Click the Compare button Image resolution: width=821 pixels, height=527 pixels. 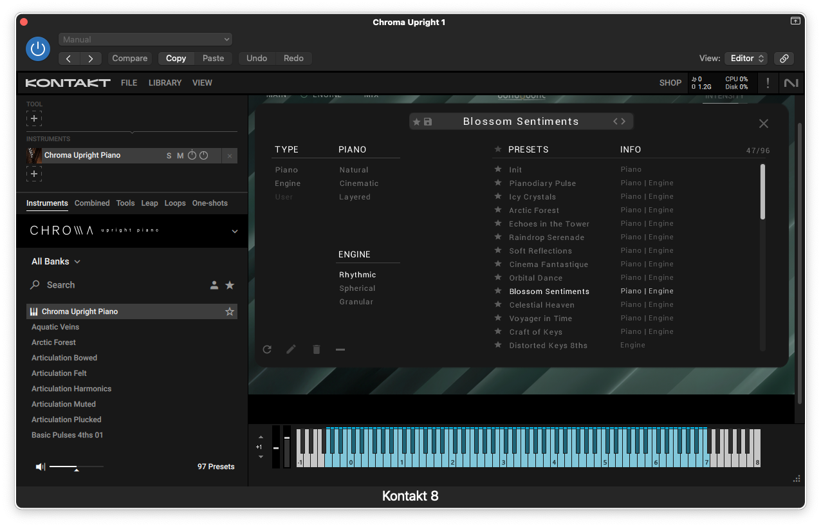(130, 59)
